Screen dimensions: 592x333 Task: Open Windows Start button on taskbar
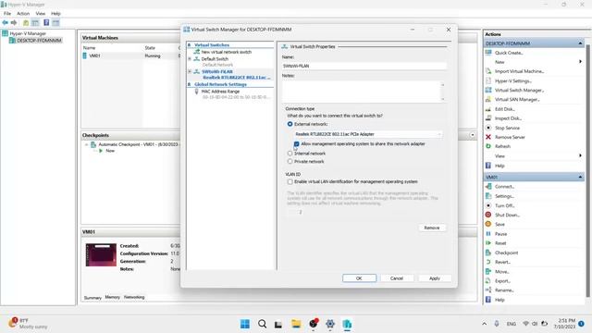click(245, 324)
